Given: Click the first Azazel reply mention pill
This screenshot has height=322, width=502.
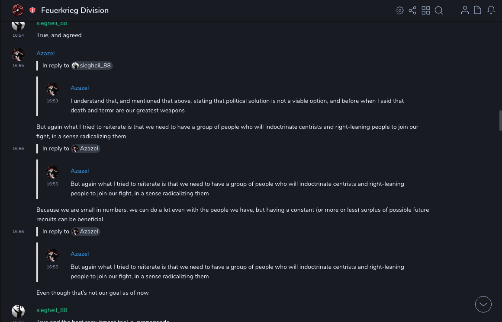Looking at the screenshot, I should point(86,149).
